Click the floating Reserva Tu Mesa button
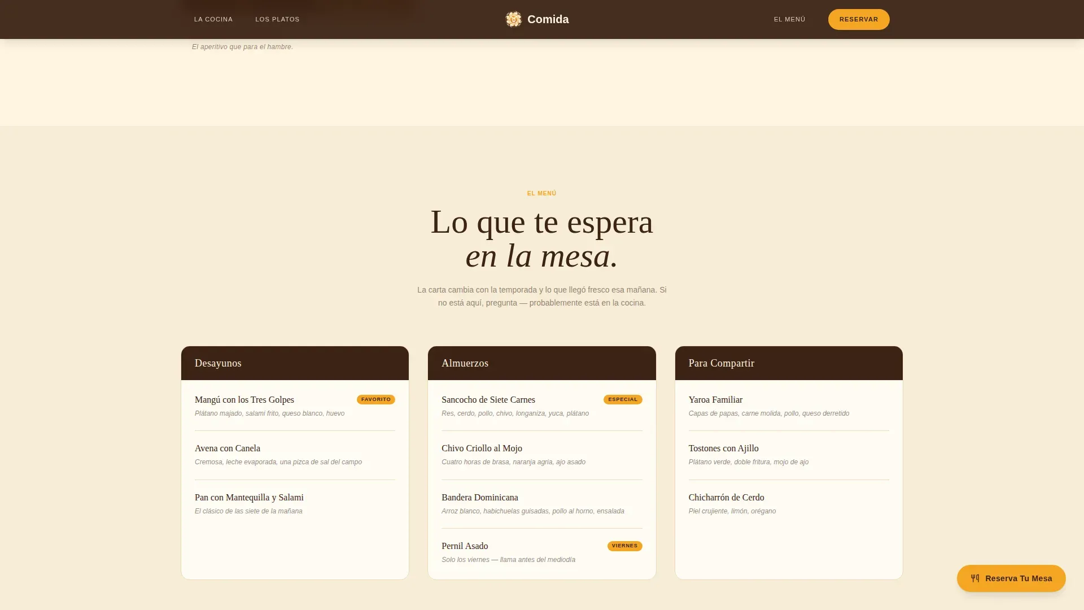1084x610 pixels. point(1011,578)
